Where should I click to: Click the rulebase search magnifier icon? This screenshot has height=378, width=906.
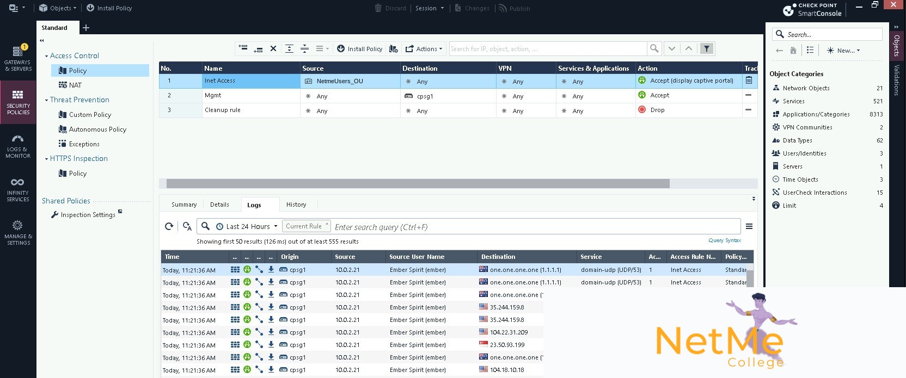tap(654, 48)
